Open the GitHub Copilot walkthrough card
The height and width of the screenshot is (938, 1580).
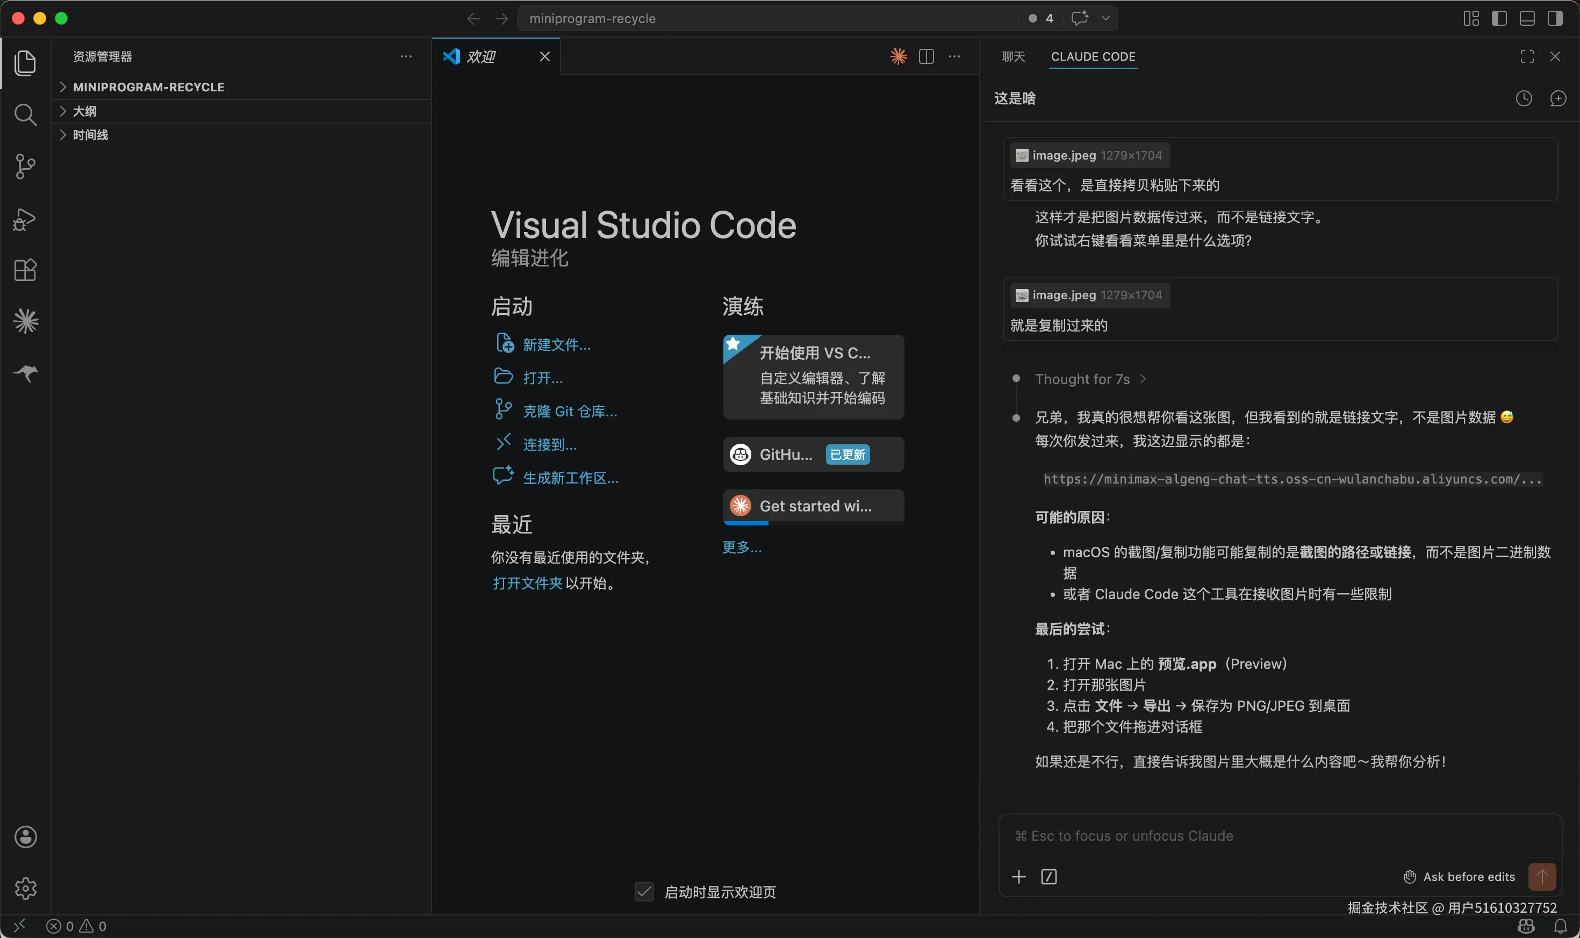click(x=813, y=454)
